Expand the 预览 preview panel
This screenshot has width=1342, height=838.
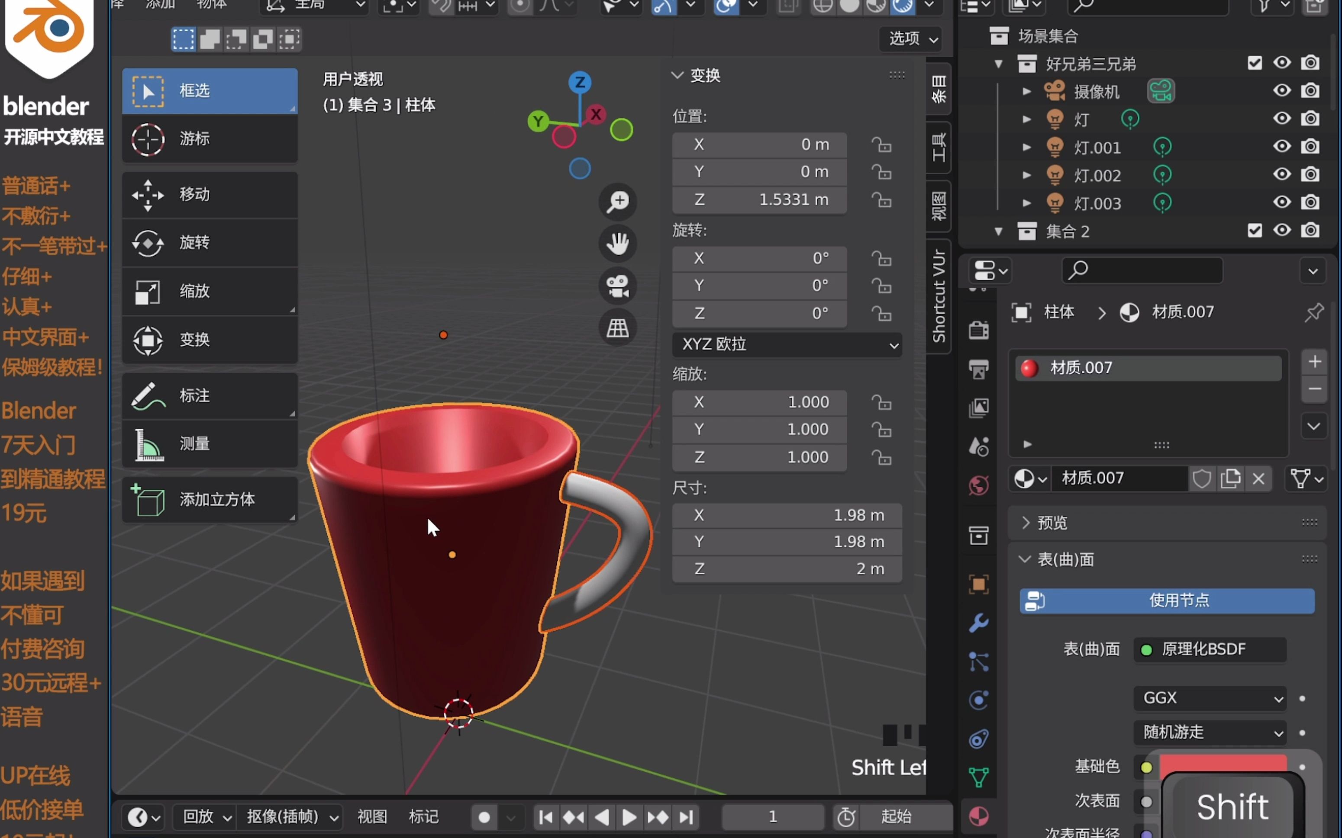click(x=1052, y=523)
